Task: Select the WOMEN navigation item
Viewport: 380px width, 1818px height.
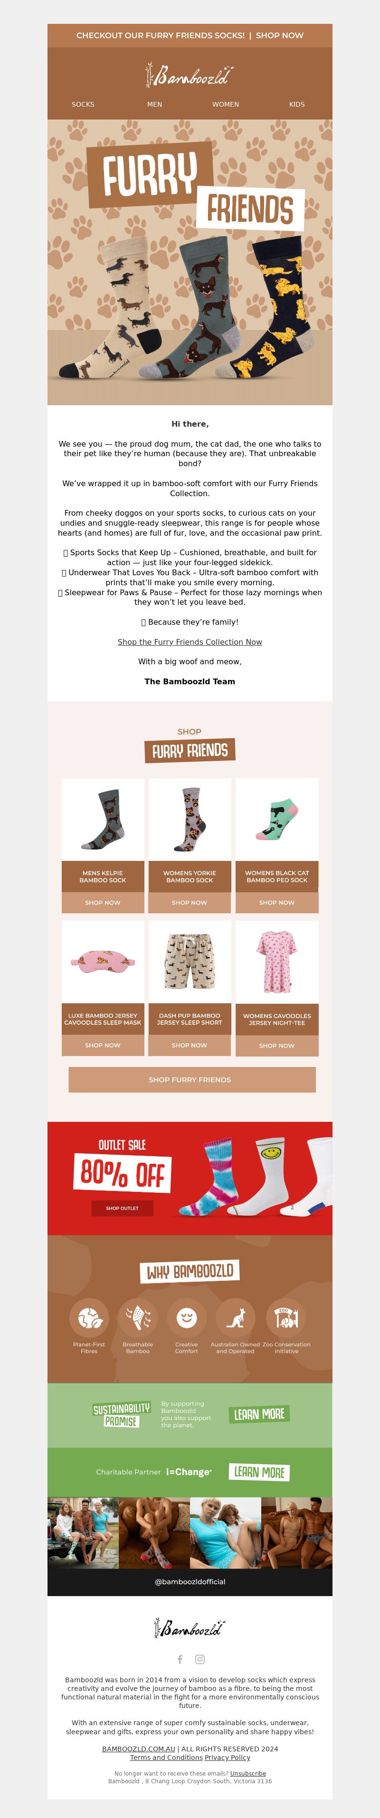Action: click(x=226, y=104)
